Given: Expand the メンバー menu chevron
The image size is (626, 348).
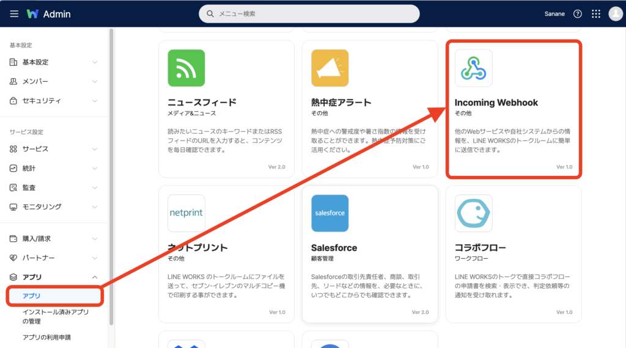Looking at the screenshot, I should coord(95,81).
